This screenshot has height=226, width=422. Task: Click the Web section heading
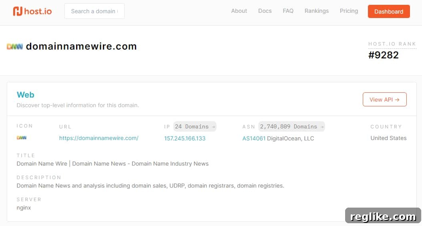pos(25,95)
